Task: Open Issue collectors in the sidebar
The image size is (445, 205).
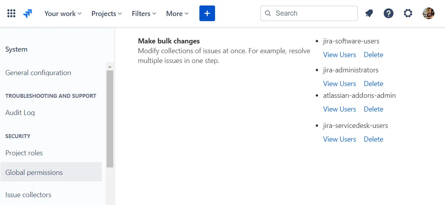Action: click(x=28, y=195)
